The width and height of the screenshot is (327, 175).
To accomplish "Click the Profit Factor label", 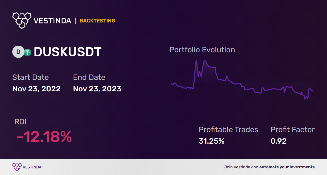I will coord(293,130).
